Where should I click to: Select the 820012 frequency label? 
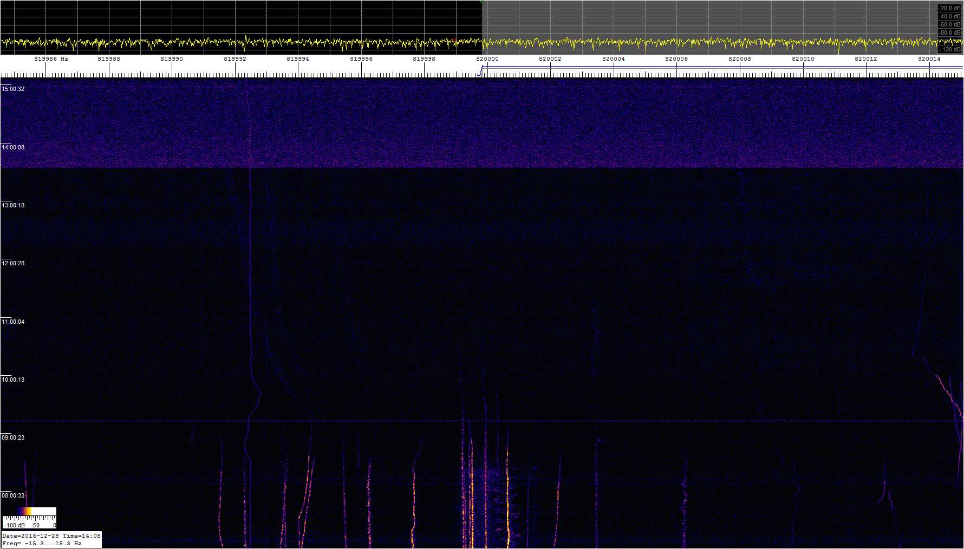click(866, 59)
